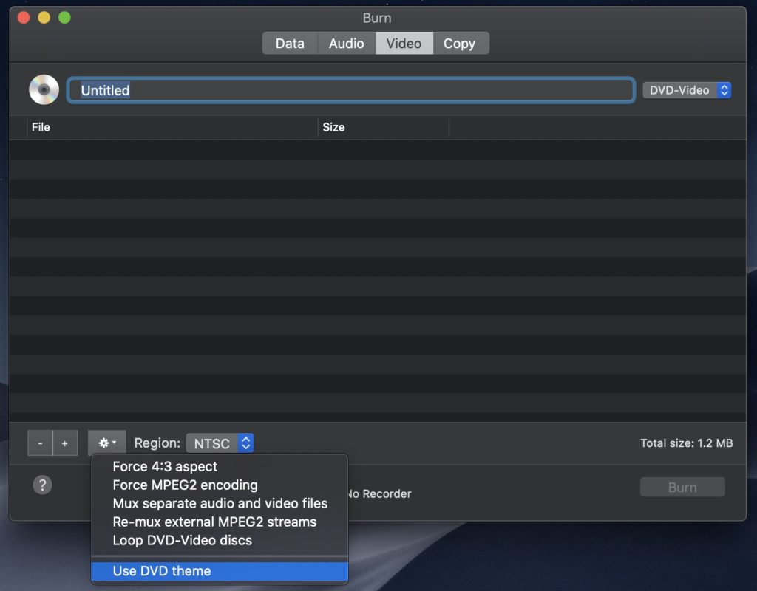Click the plus add file button
757x591 pixels.
(65, 443)
